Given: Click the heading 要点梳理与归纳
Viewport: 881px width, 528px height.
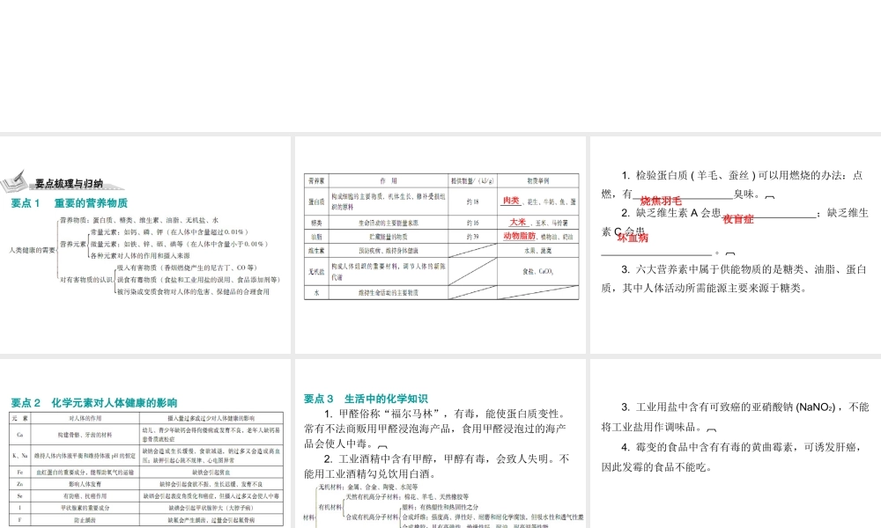Looking at the screenshot, I should click(69, 184).
